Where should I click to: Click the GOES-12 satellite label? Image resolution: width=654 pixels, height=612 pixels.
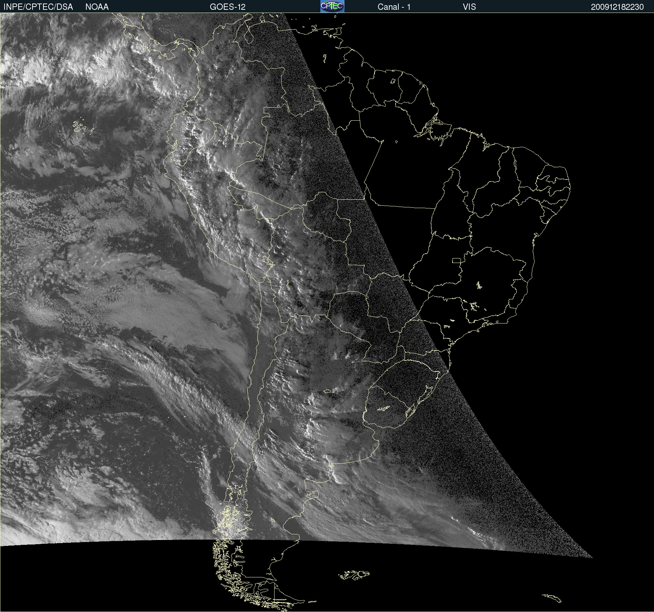pos(228,7)
